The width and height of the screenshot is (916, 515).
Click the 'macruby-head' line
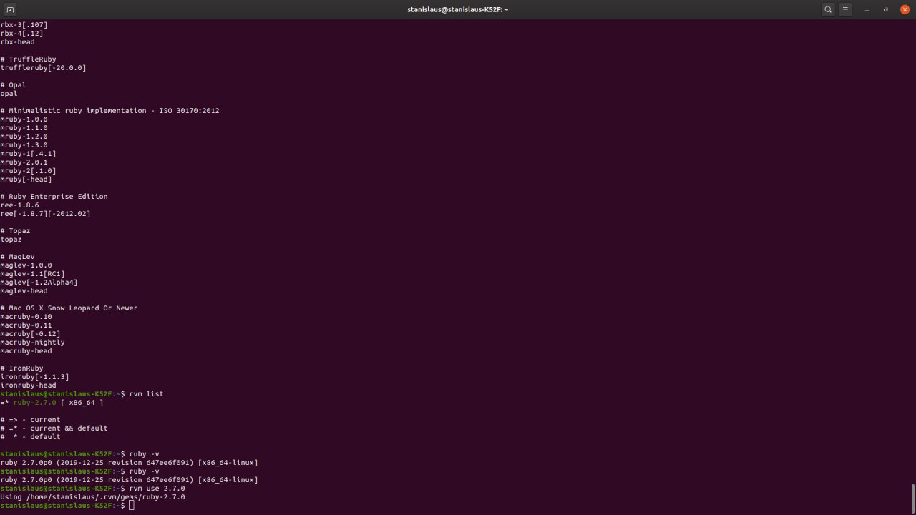click(x=26, y=351)
